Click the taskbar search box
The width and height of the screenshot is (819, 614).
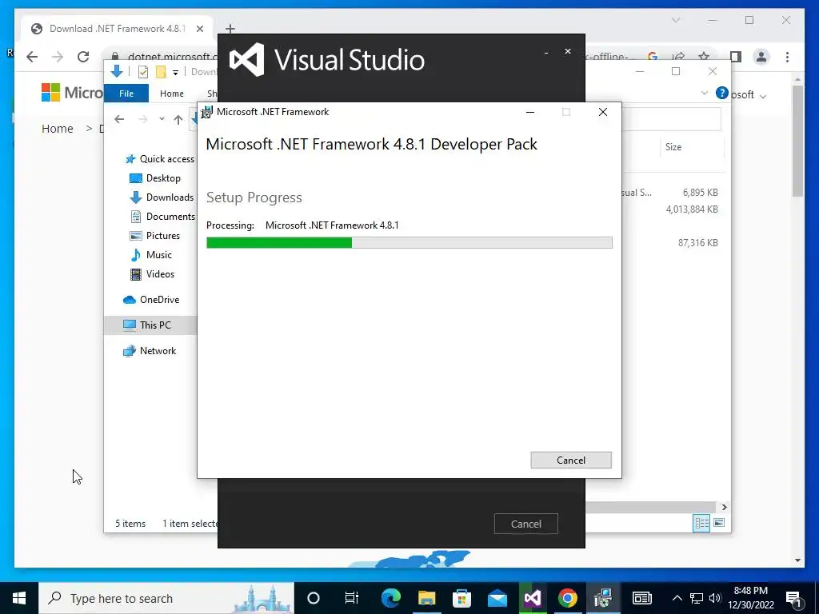point(166,598)
